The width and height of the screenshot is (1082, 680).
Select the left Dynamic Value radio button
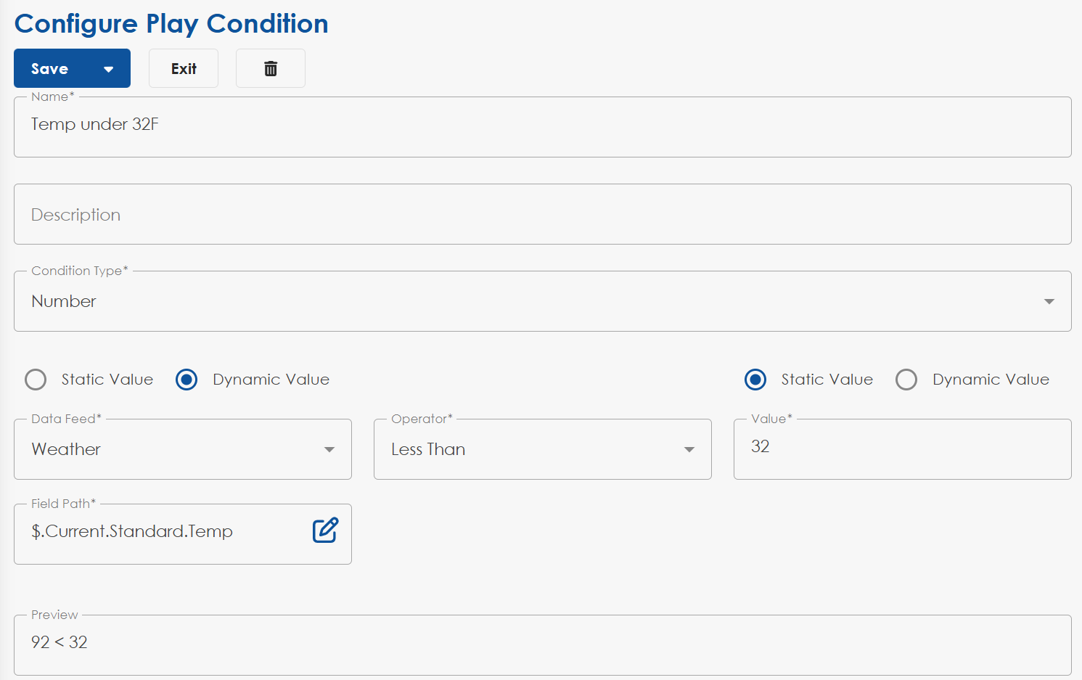click(x=187, y=380)
